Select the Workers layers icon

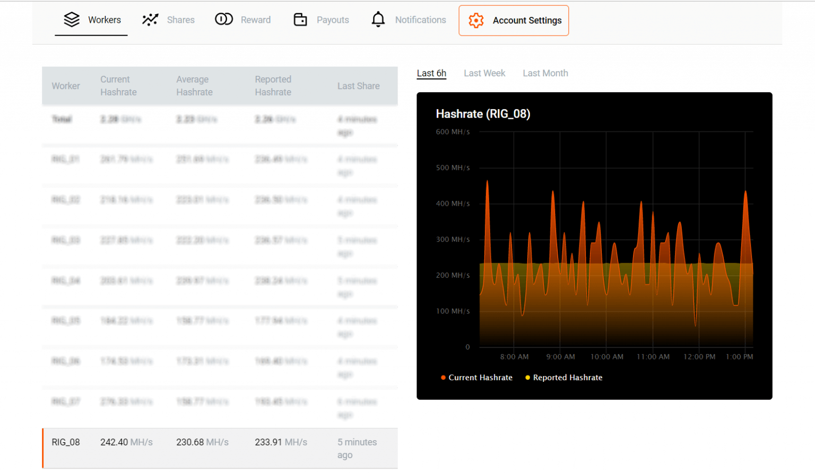tap(71, 19)
